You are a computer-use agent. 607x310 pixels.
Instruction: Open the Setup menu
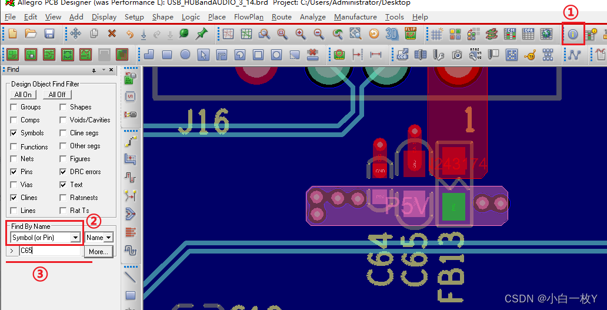point(134,17)
